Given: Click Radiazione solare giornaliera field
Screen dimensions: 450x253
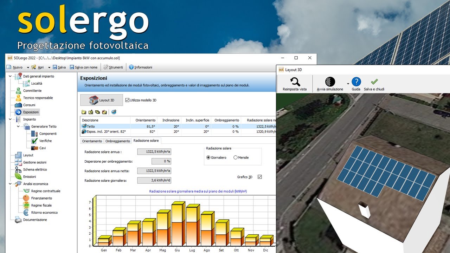Looking at the screenshot, I should pos(154,180).
